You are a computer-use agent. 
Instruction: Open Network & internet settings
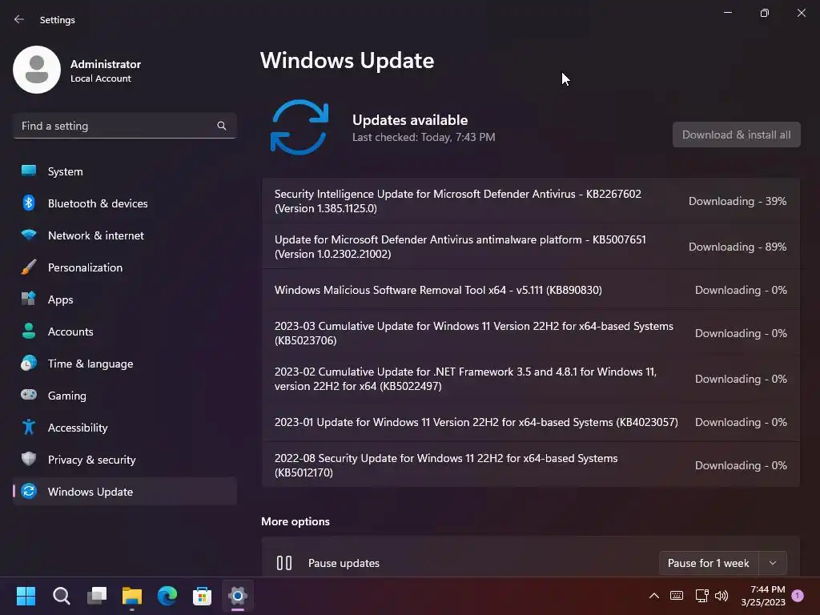point(124,235)
